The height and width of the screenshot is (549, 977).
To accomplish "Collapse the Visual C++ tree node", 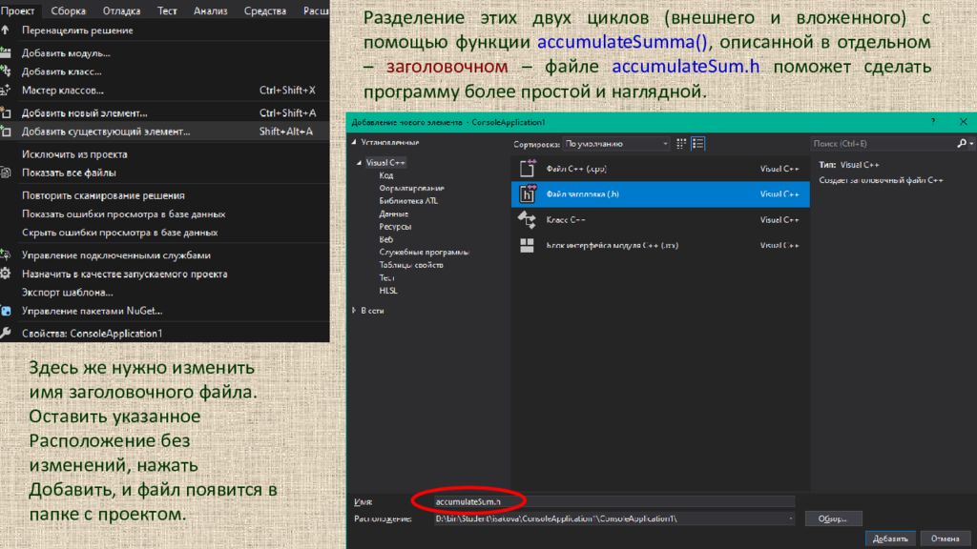I will pyautogui.click(x=359, y=162).
